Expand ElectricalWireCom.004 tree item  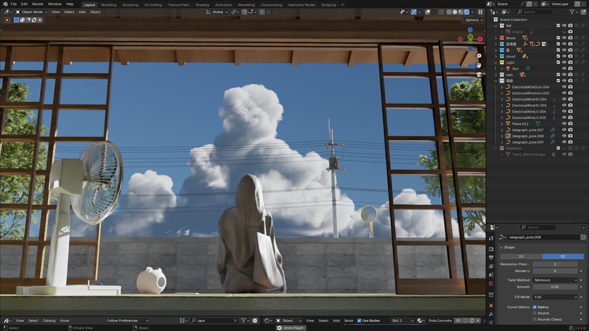502,87
